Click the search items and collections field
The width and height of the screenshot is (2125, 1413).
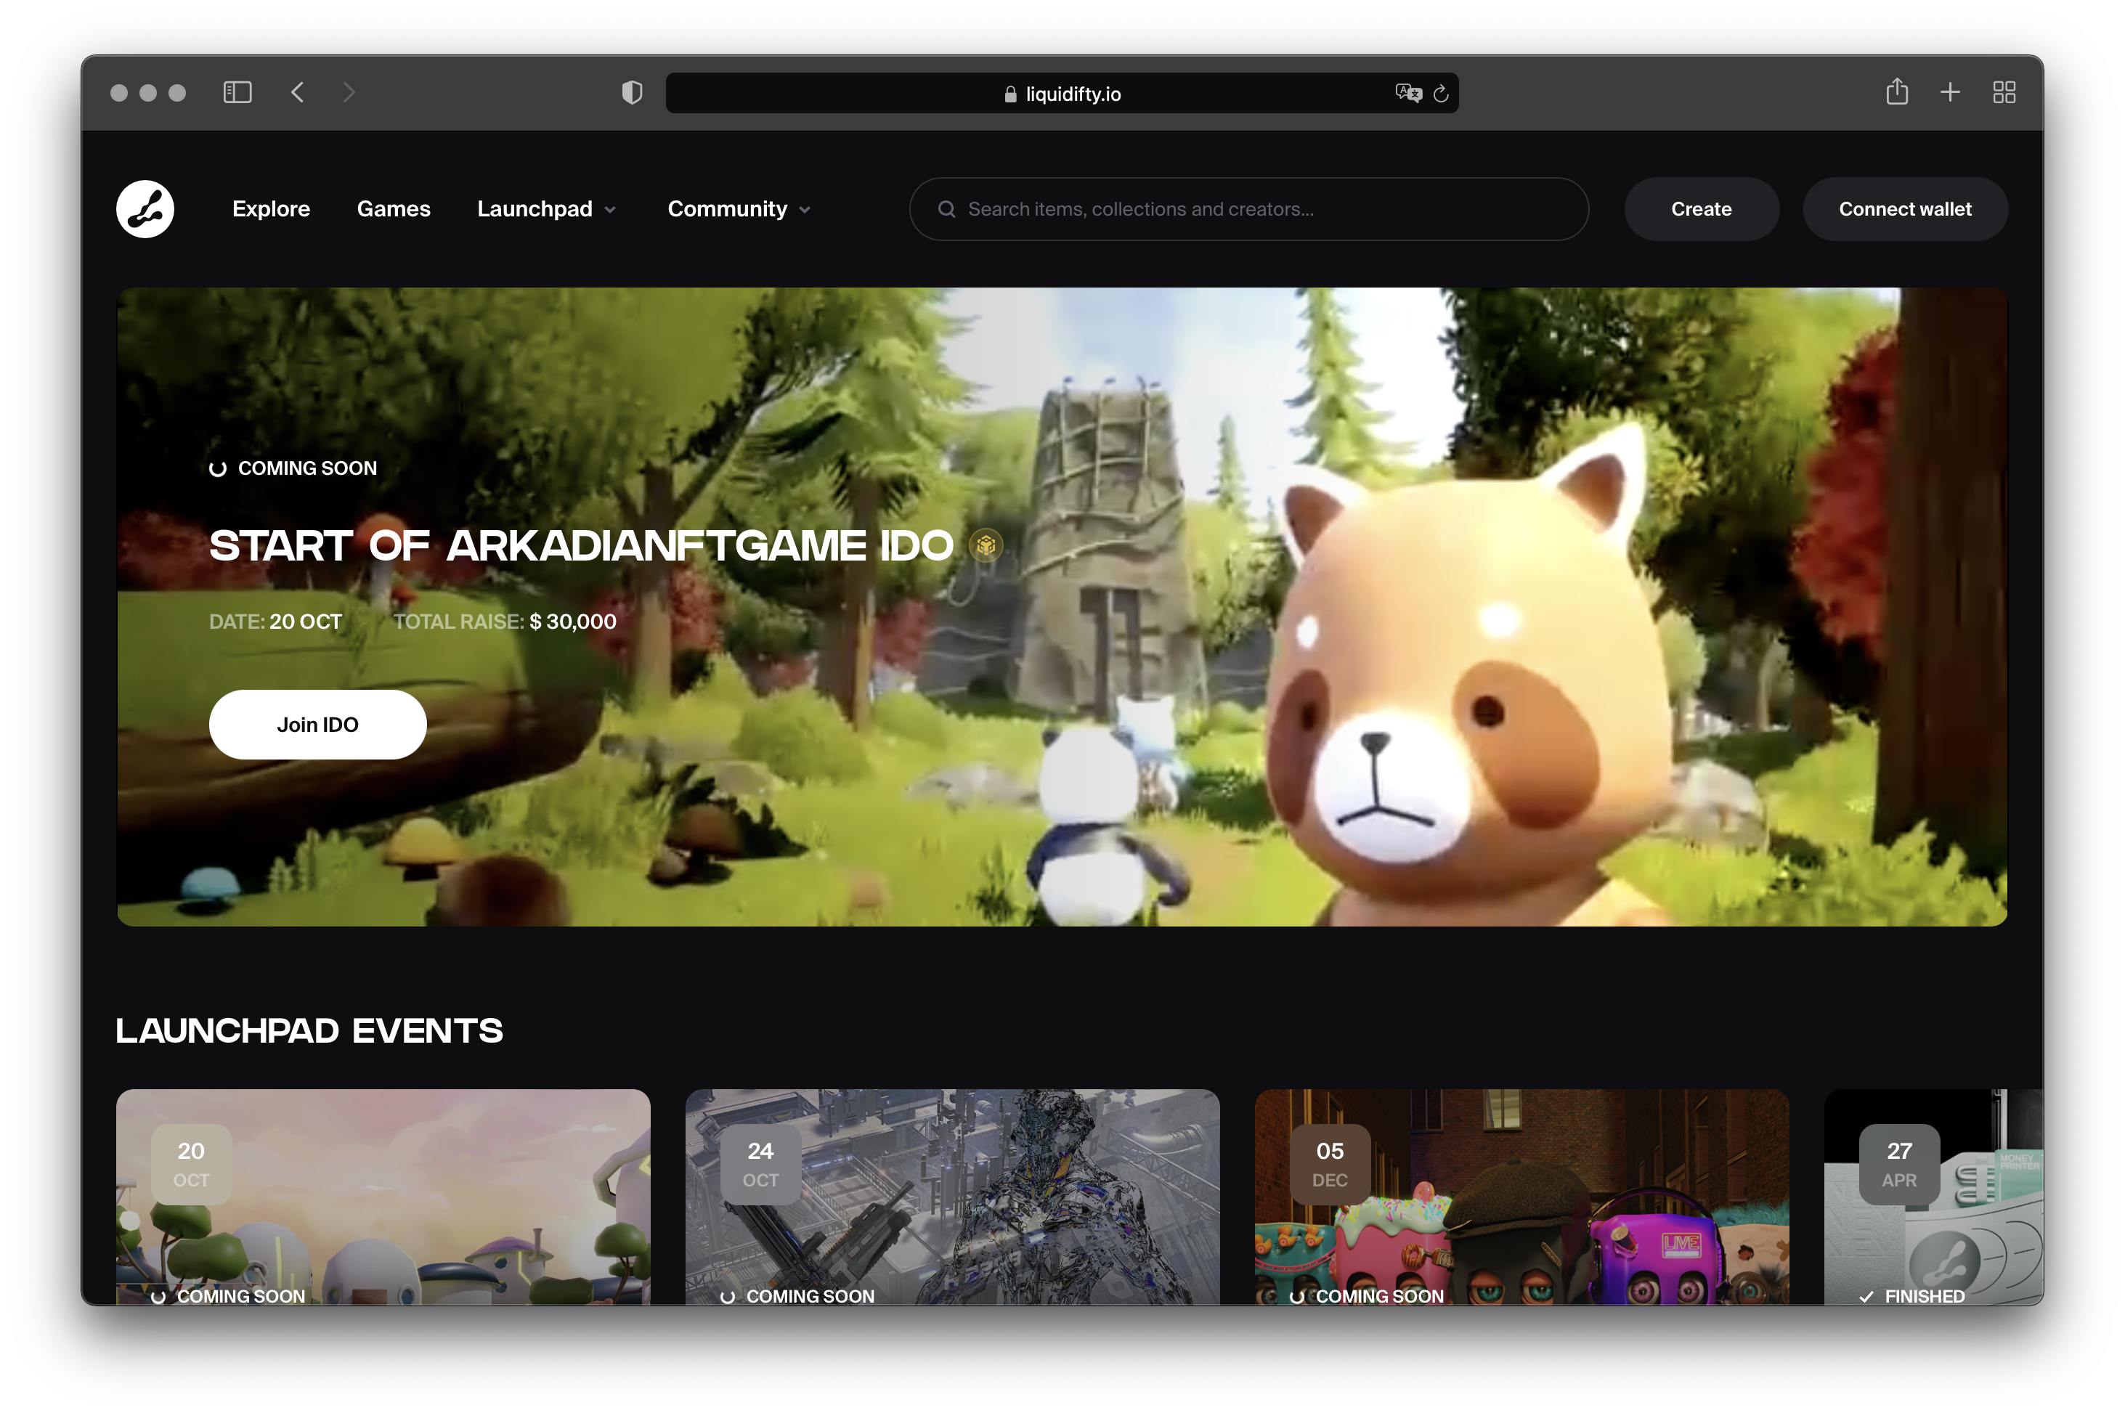tap(1248, 209)
